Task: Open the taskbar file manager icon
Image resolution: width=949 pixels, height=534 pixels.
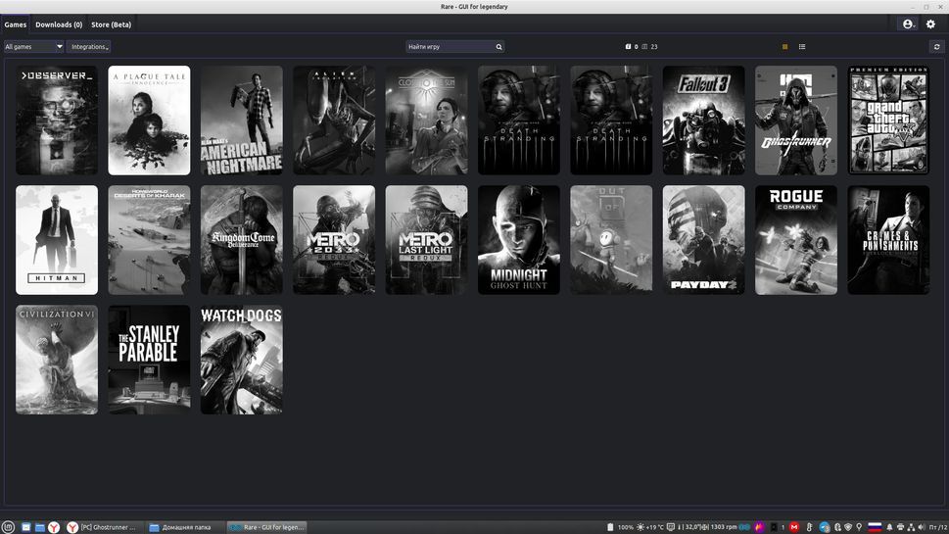Action: [x=40, y=527]
